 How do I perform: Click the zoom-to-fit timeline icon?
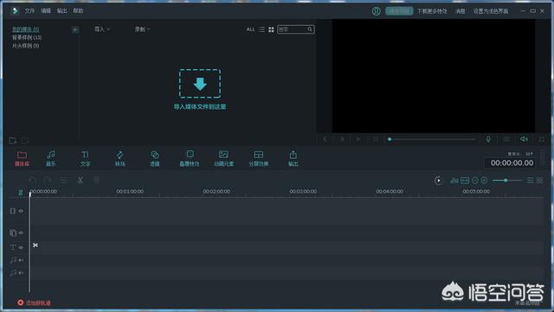(x=465, y=181)
